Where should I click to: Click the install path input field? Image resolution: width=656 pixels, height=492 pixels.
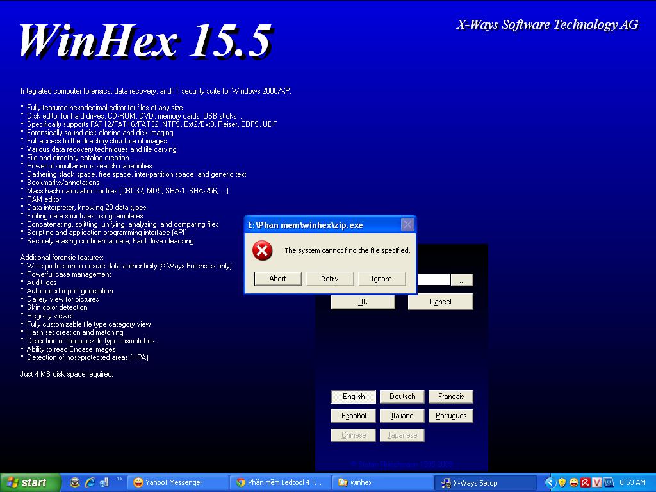(x=434, y=280)
